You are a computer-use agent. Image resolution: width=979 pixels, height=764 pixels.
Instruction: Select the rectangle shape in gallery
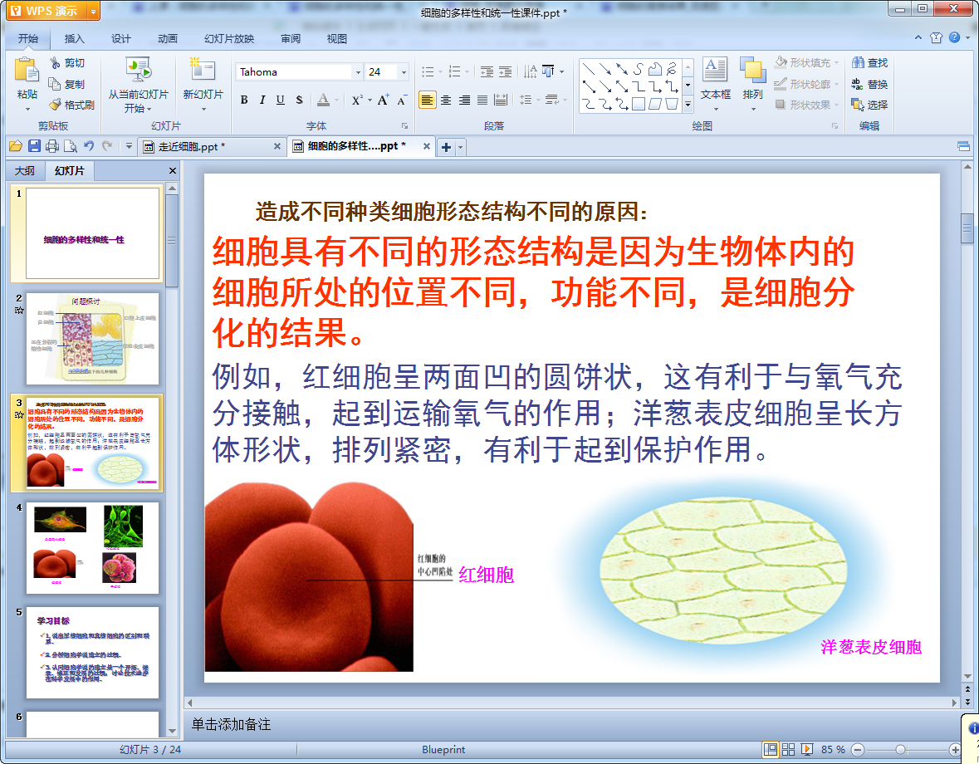click(638, 104)
